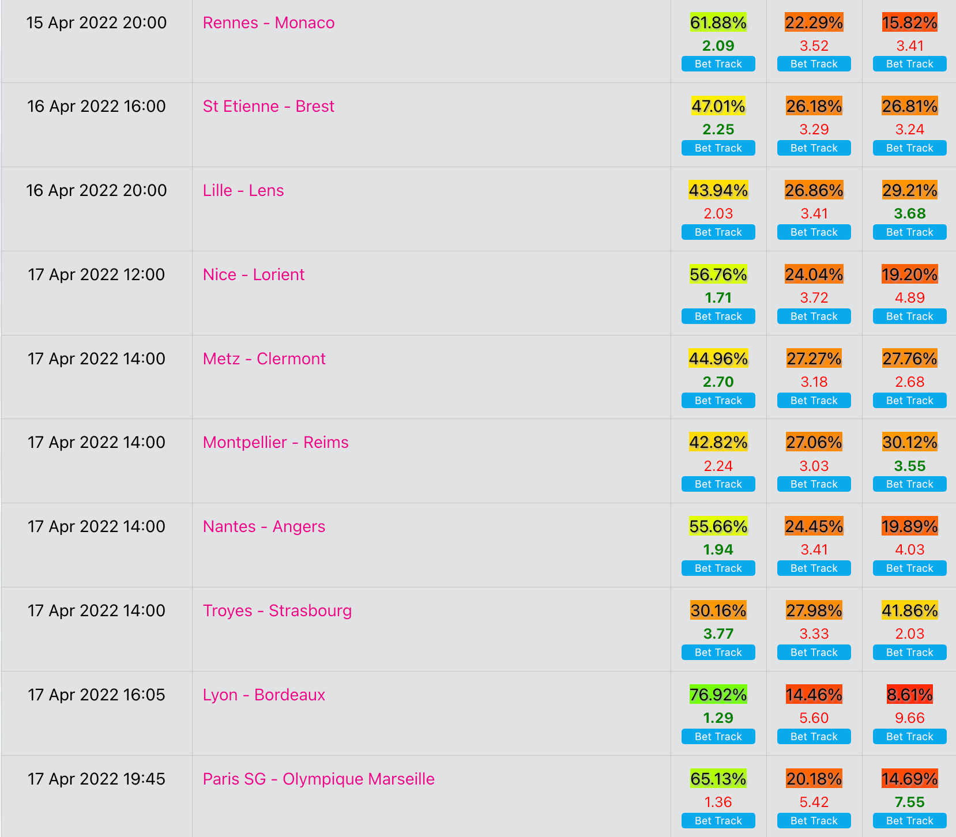Screen dimensions: 956x837
Task: Click Bet Track under 2.03 odds, Troyes - Strasbourg
Action: (x=910, y=653)
